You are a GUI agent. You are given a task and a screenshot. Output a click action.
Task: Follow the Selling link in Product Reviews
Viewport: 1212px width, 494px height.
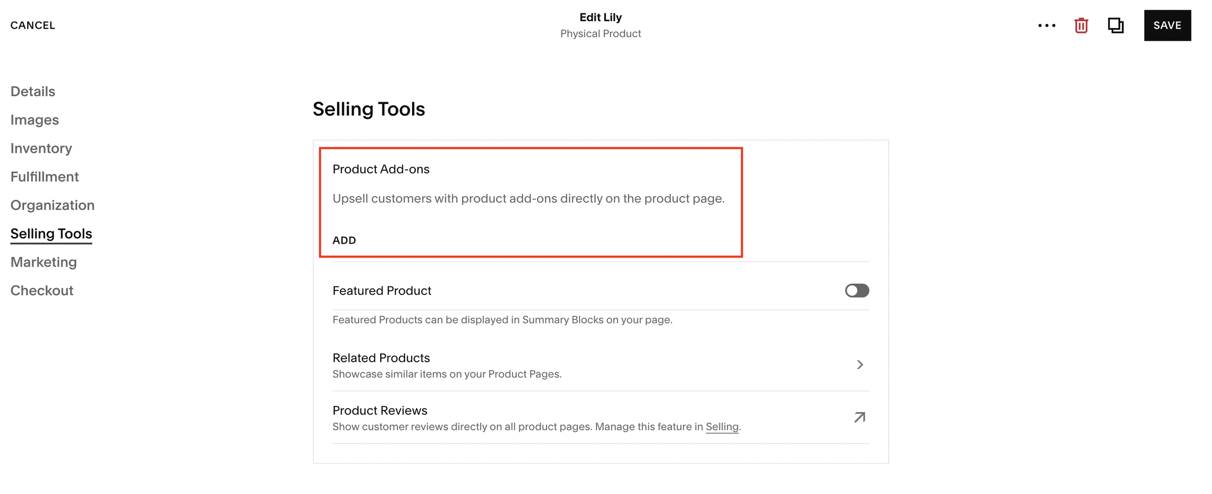pos(722,427)
